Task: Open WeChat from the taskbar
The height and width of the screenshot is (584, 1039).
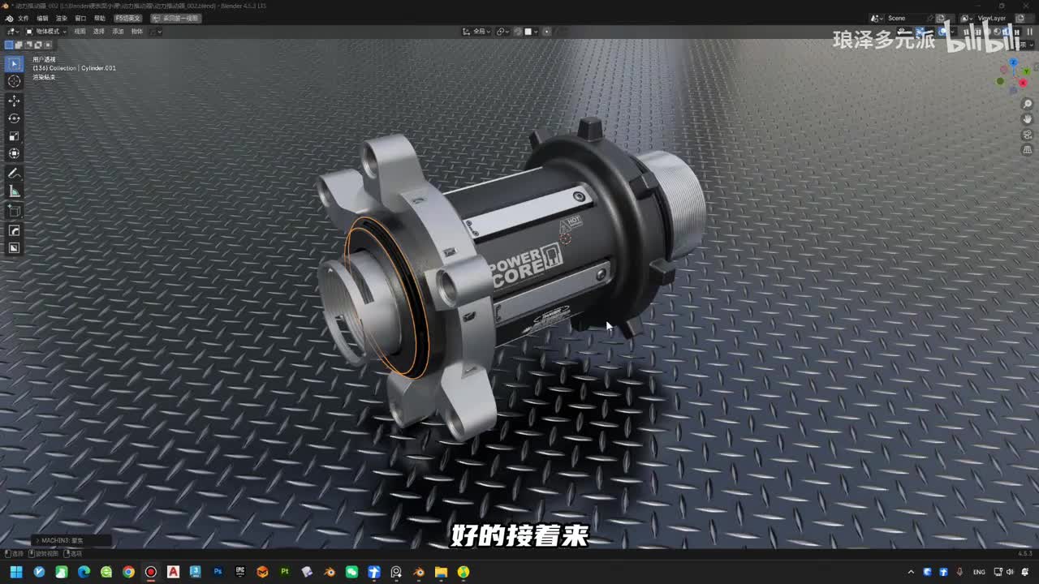Action: [351, 572]
